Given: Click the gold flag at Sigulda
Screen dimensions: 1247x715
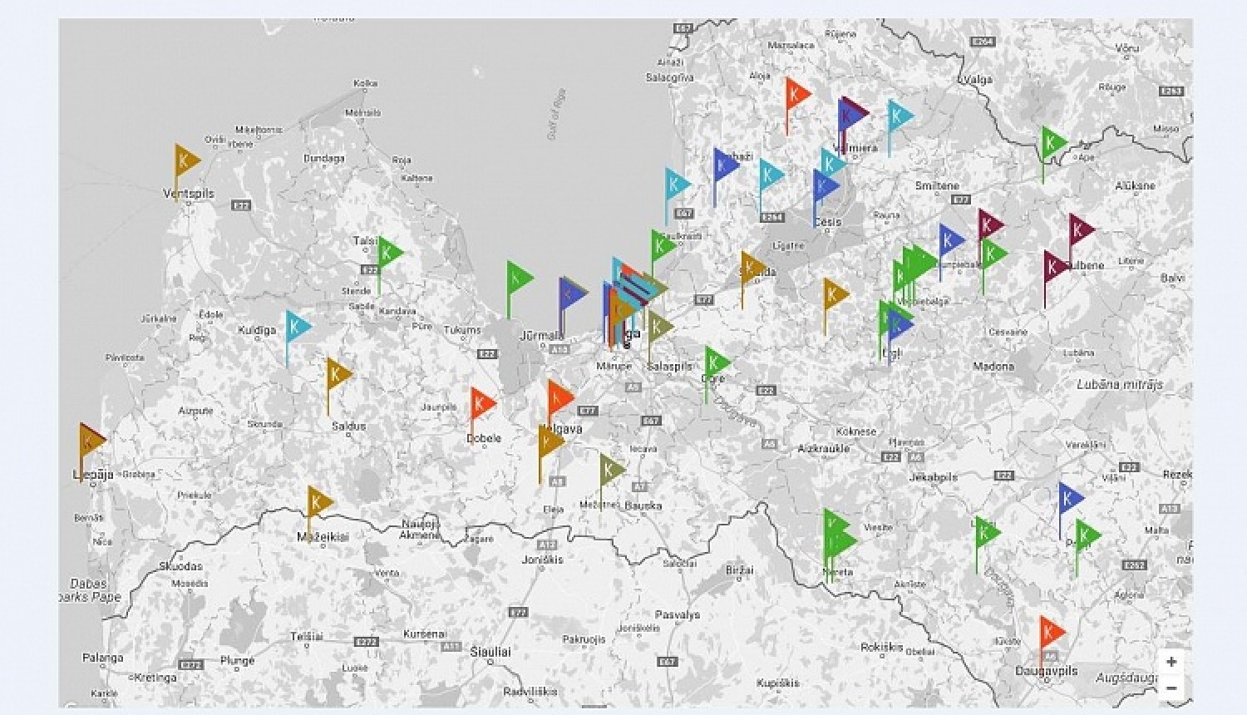Looking at the screenshot, I should [x=752, y=268].
